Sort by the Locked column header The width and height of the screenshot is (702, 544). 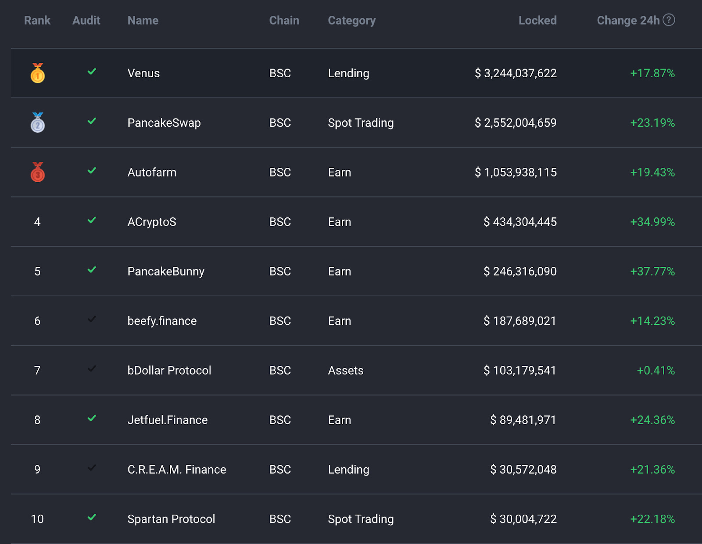tap(537, 20)
